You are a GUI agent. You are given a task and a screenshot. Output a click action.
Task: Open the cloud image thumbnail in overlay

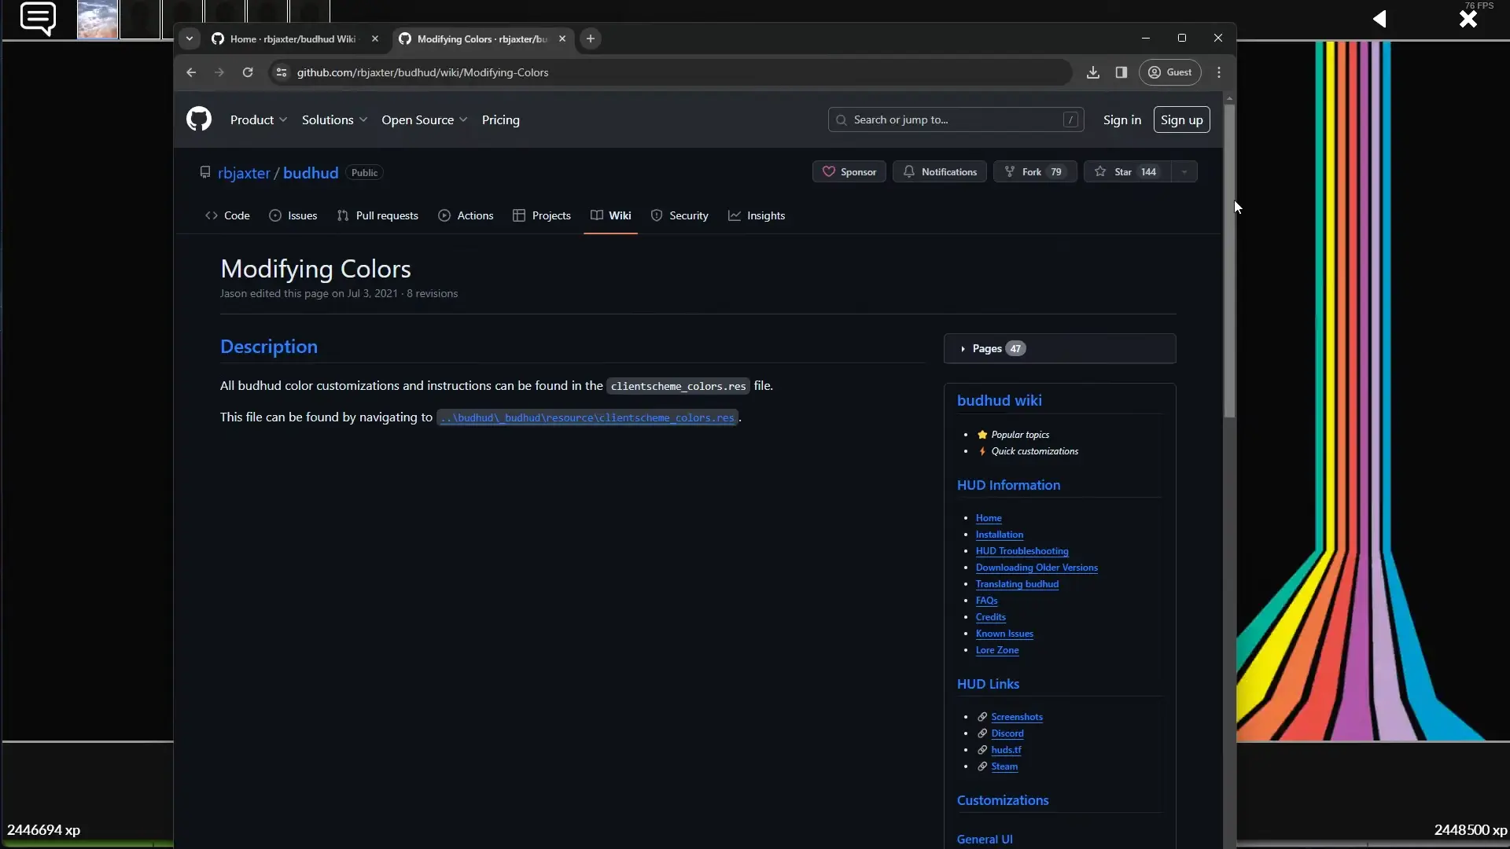[98, 19]
